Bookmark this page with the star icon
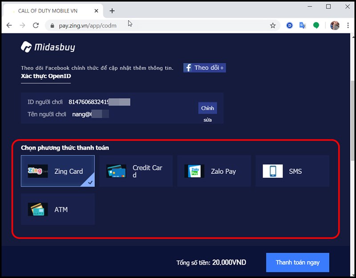The image size is (356, 278). [x=273, y=25]
